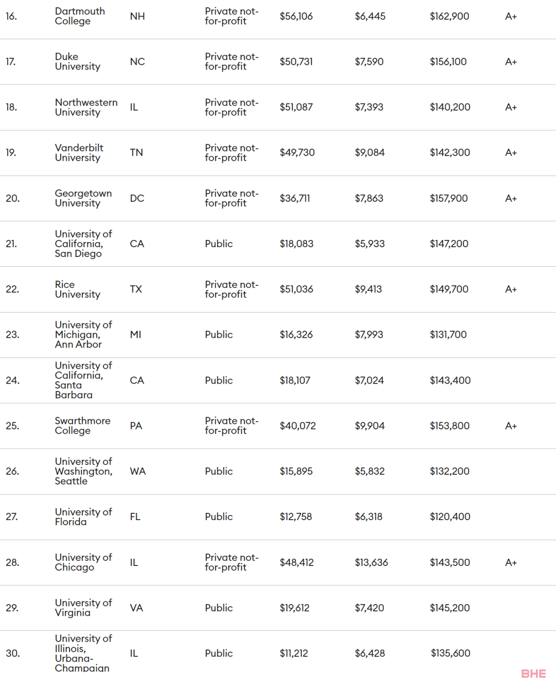Click the A+ grade for Duke University

coord(511,62)
